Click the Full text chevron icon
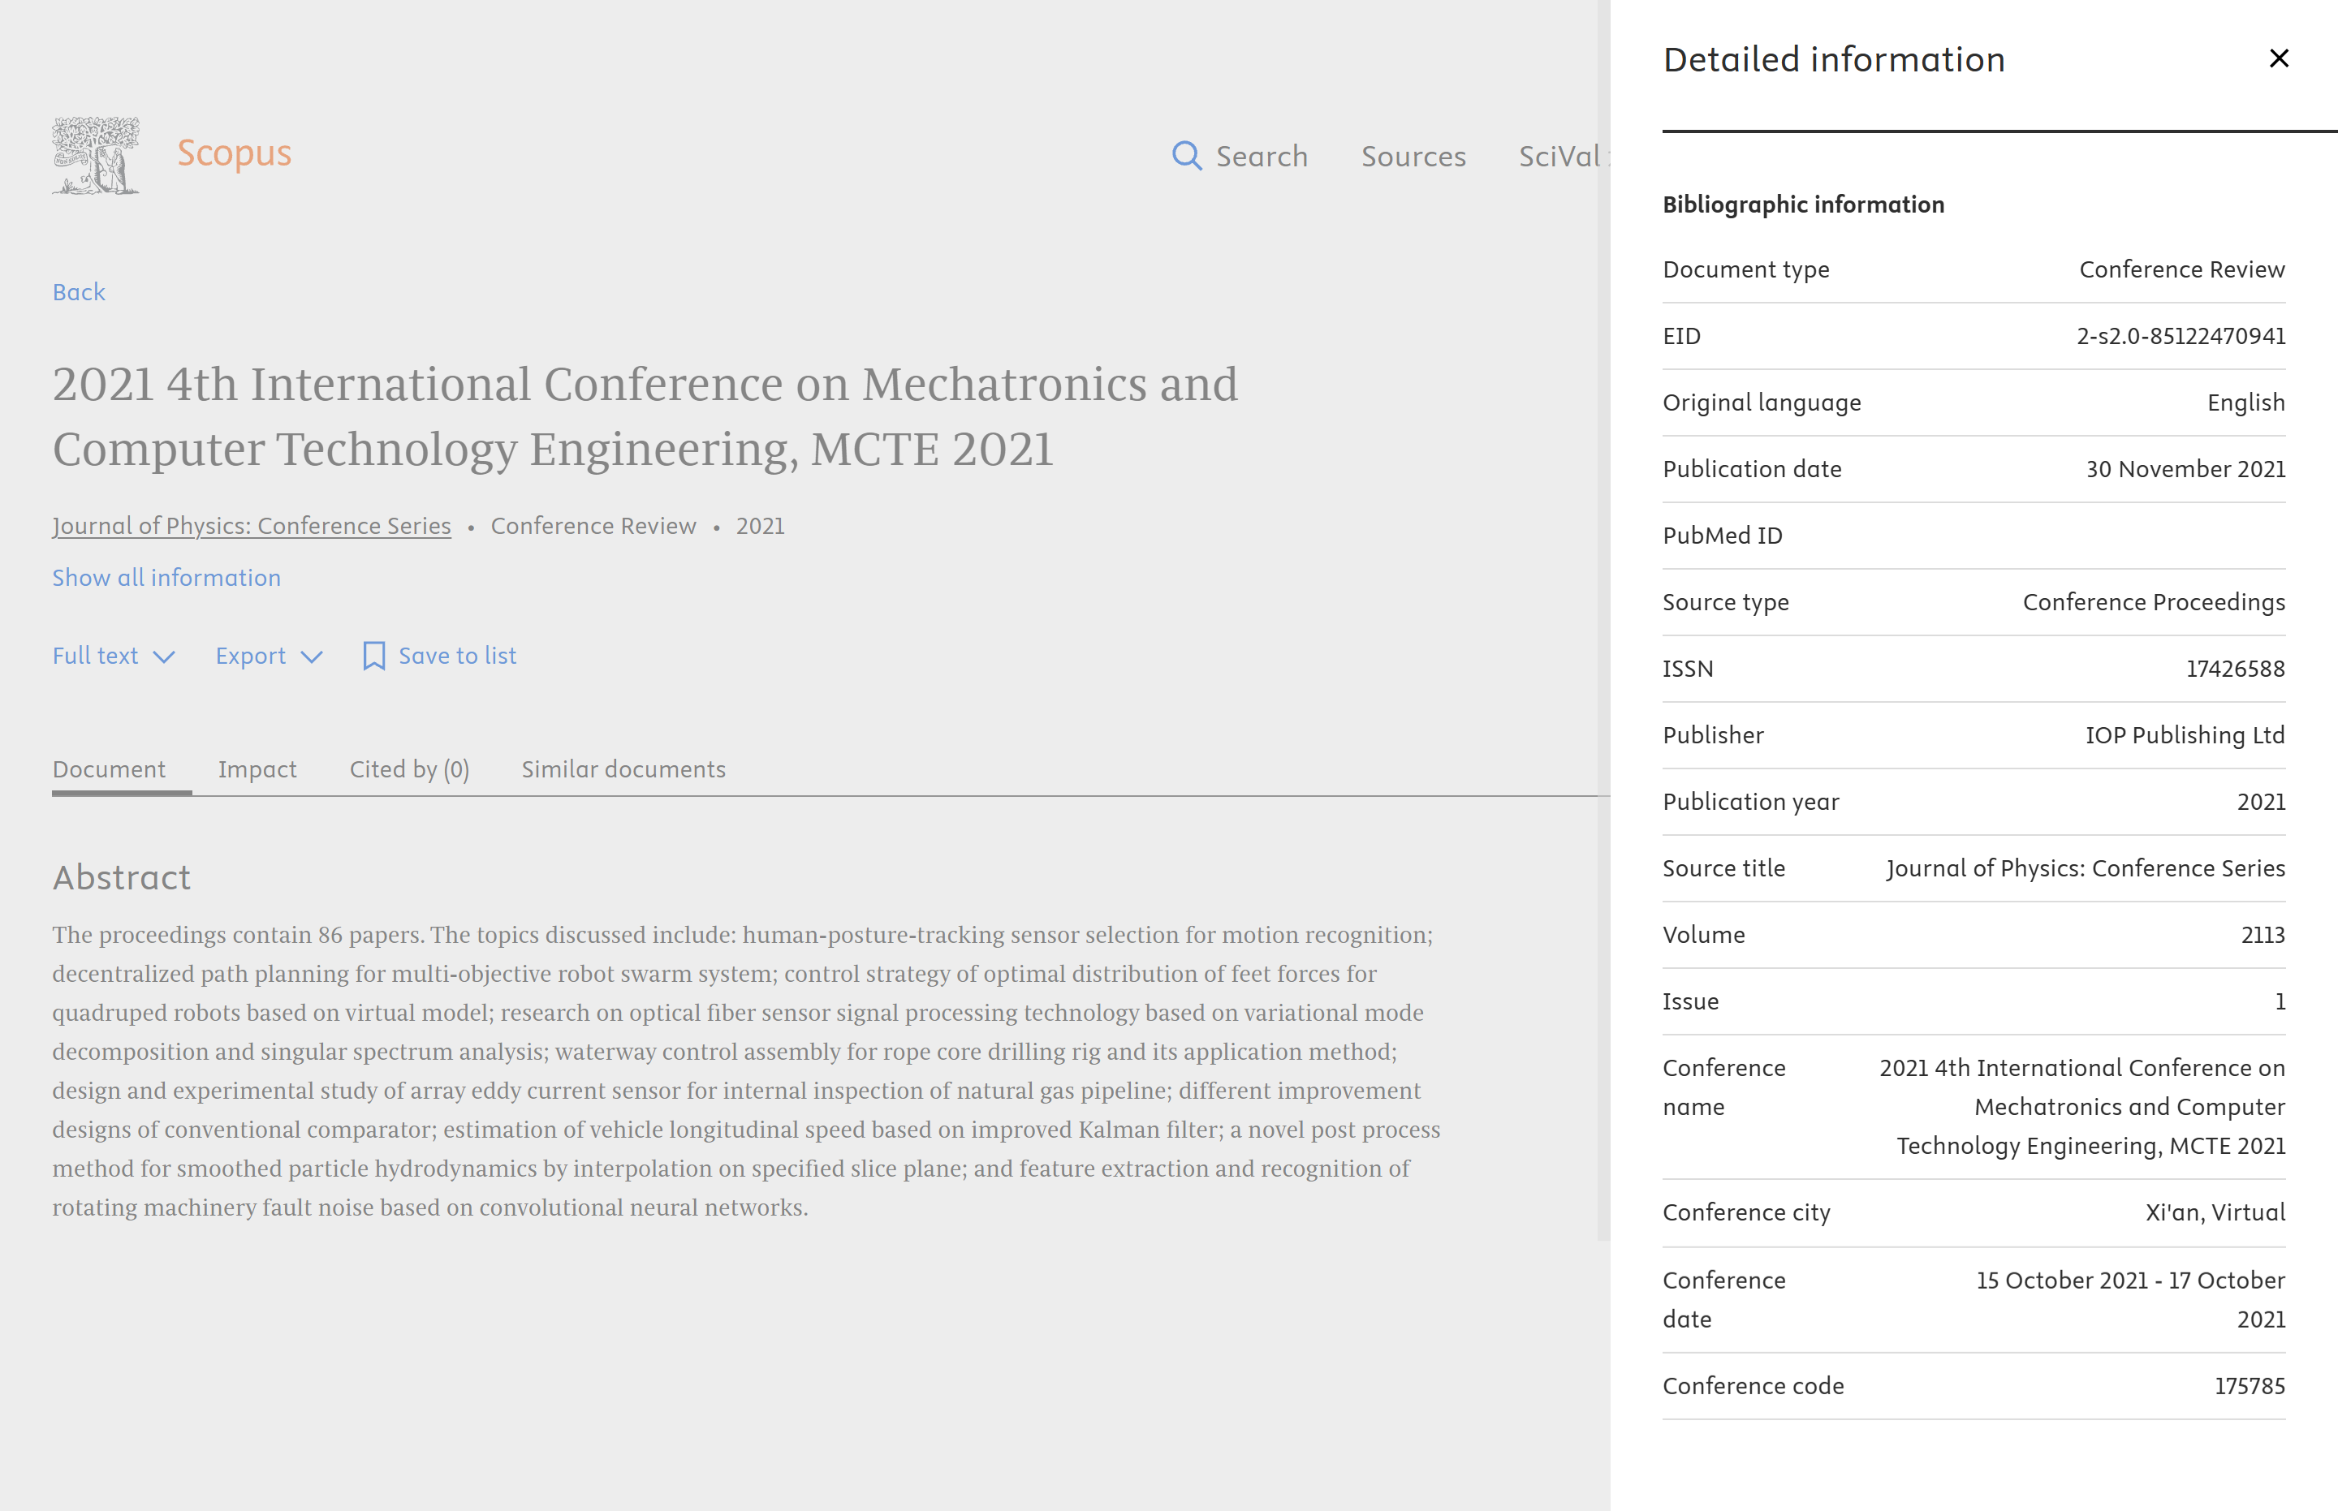 click(165, 657)
